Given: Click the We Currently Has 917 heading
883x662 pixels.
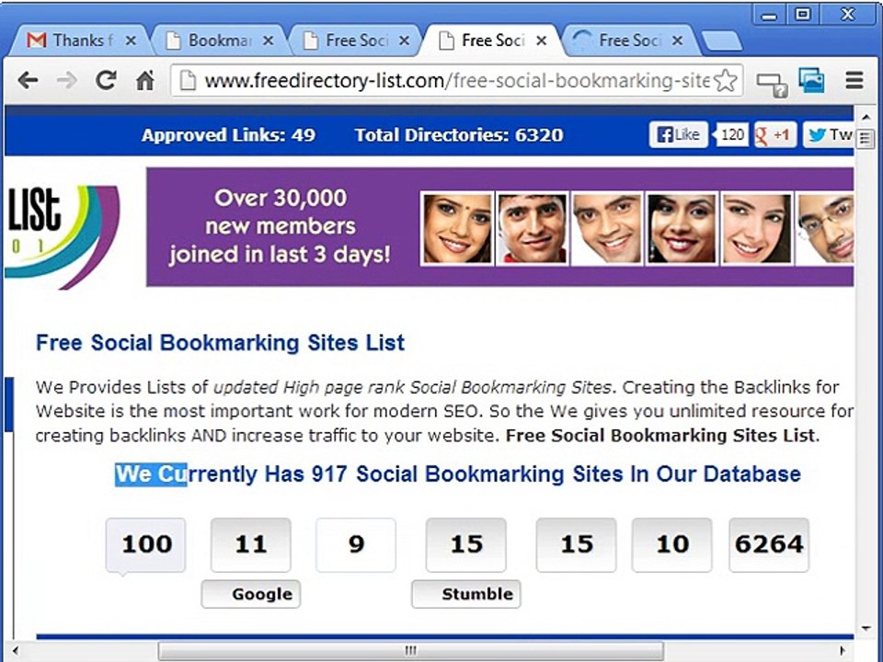Looking at the screenshot, I should pyautogui.click(x=458, y=474).
